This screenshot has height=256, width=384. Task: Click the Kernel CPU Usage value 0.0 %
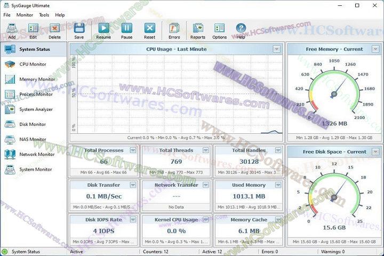pos(177,231)
